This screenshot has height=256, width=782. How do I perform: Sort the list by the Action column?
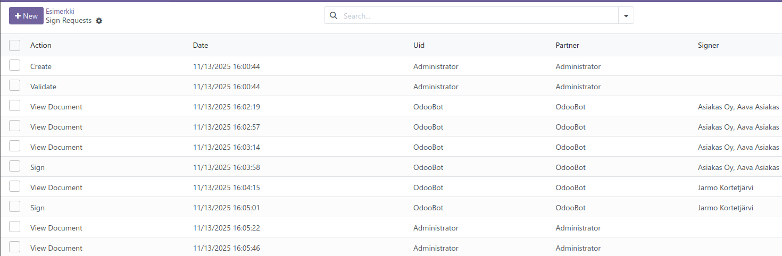click(41, 46)
